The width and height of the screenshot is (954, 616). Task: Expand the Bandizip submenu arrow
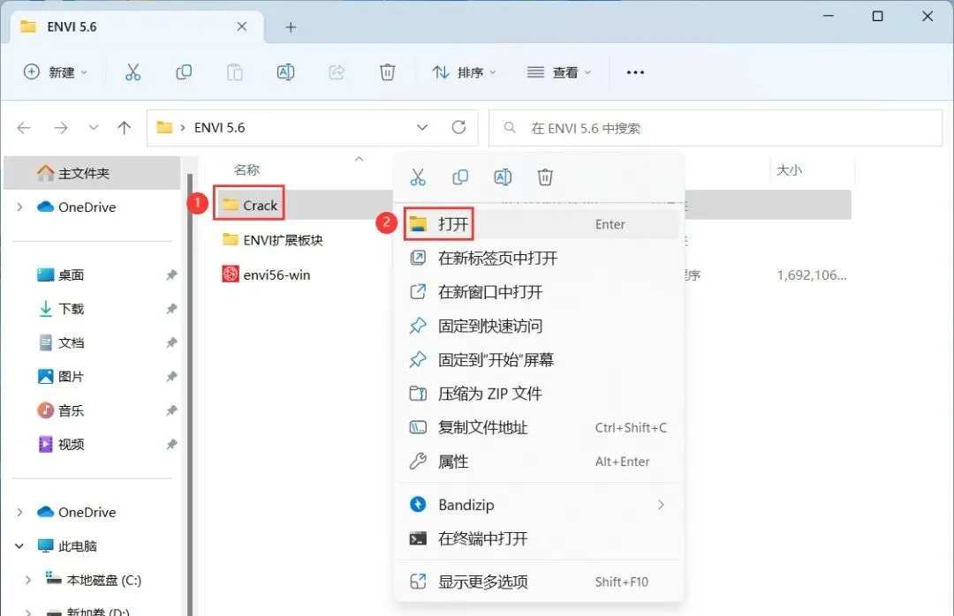point(661,505)
